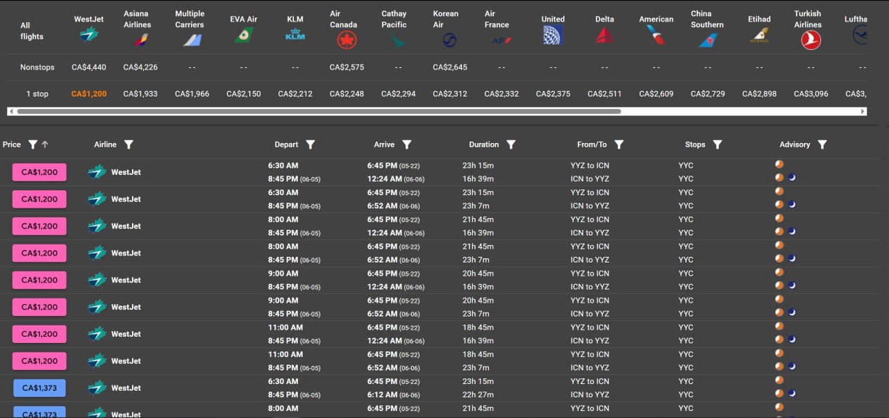The height and width of the screenshot is (418, 889).
Task: Click the Duration column header text
Action: pyautogui.click(x=484, y=144)
